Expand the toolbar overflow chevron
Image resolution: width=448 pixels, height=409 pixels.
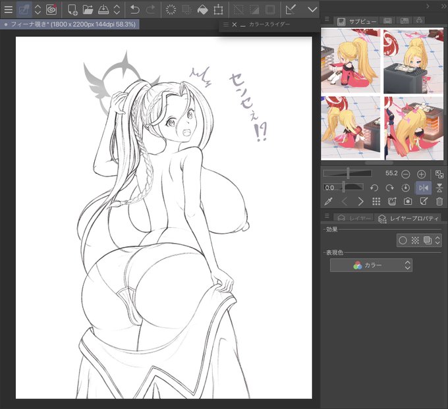pos(312,10)
